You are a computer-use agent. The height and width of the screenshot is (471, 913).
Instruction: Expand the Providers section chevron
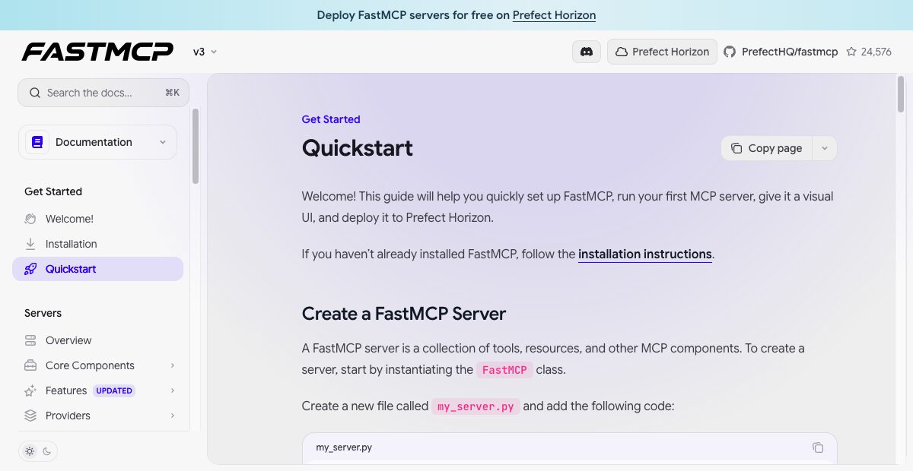click(x=173, y=416)
